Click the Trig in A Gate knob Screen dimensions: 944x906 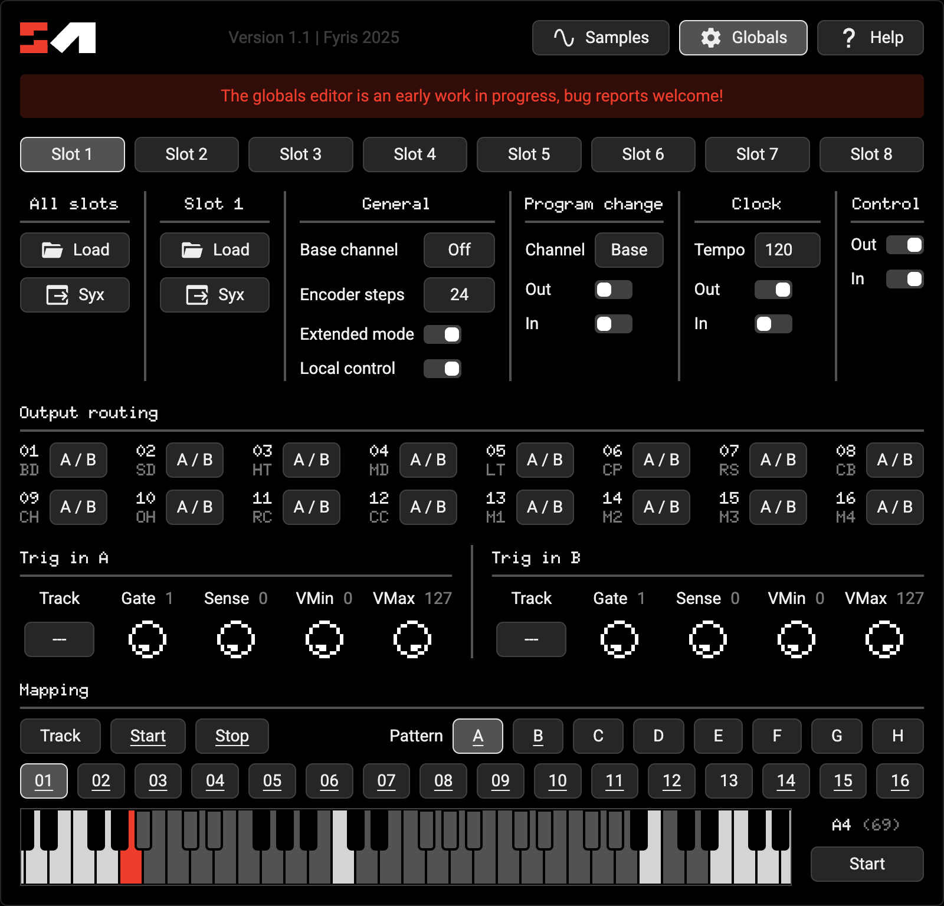click(x=147, y=639)
